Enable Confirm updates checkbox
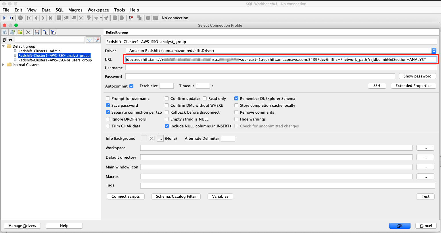The height and width of the screenshot is (233, 441). [x=167, y=98]
